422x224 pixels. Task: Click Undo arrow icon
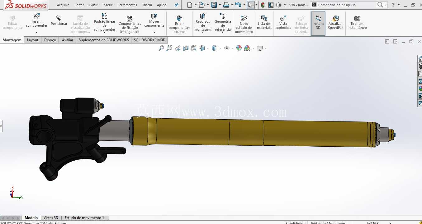238,5
